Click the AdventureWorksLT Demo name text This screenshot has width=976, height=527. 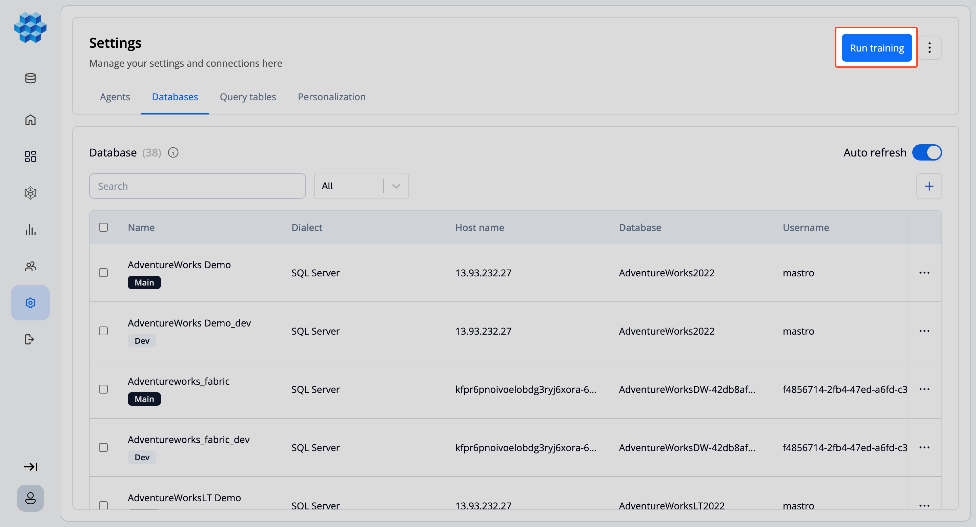coord(184,498)
